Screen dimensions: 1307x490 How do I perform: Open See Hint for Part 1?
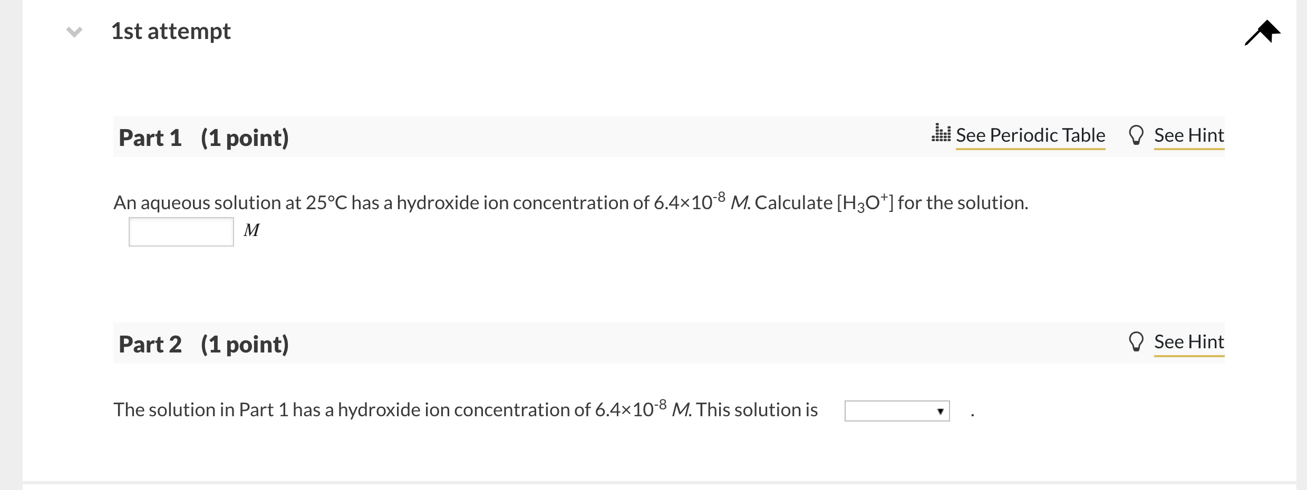[1189, 135]
